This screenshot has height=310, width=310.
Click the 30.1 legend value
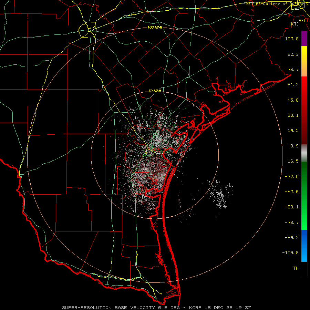tap(293, 115)
